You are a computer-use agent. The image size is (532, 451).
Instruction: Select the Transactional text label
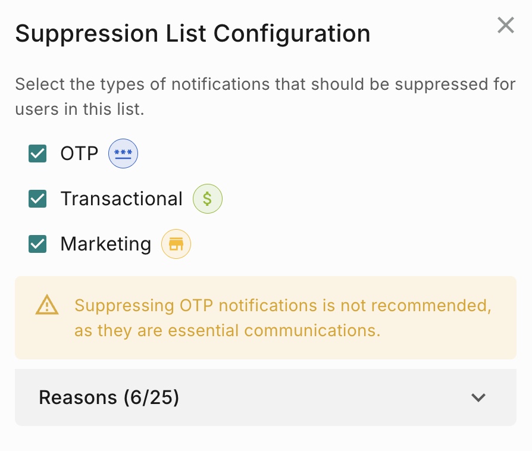tap(121, 199)
